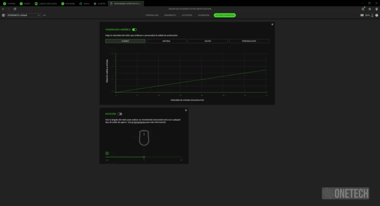The width and height of the screenshot is (380, 206).
Task: Enable the Rotación toggle
Action: tap(120, 114)
